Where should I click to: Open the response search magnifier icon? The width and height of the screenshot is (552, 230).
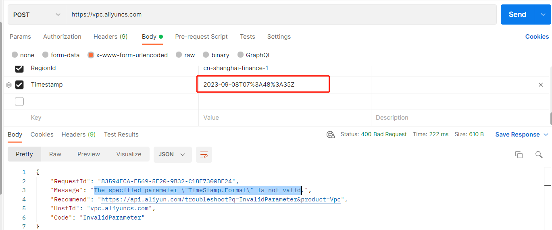click(x=539, y=155)
